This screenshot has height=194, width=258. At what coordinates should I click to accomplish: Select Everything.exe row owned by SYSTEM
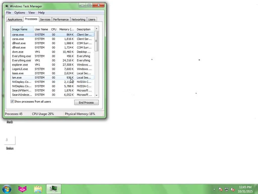pos(52,56)
